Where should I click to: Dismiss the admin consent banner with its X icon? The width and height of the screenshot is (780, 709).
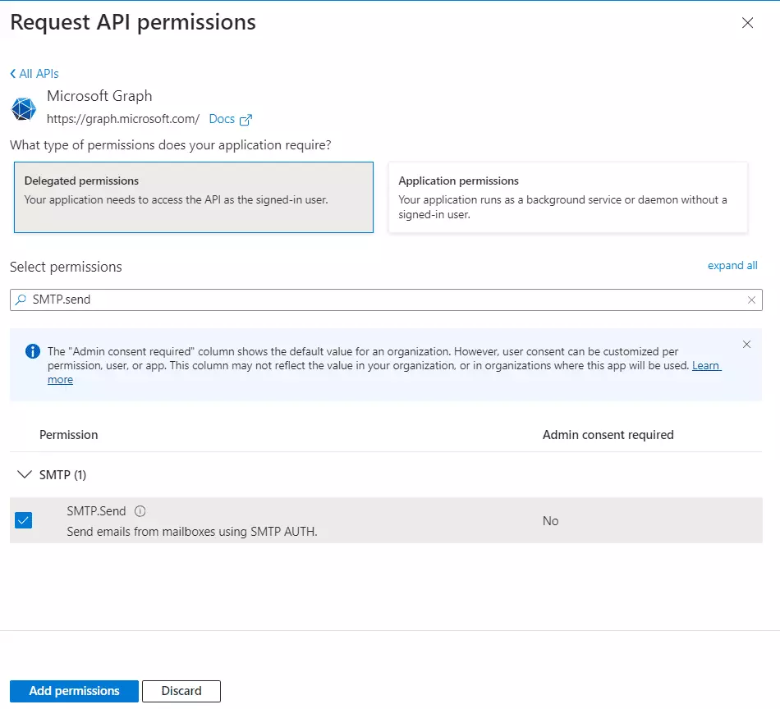coord(746,345)
